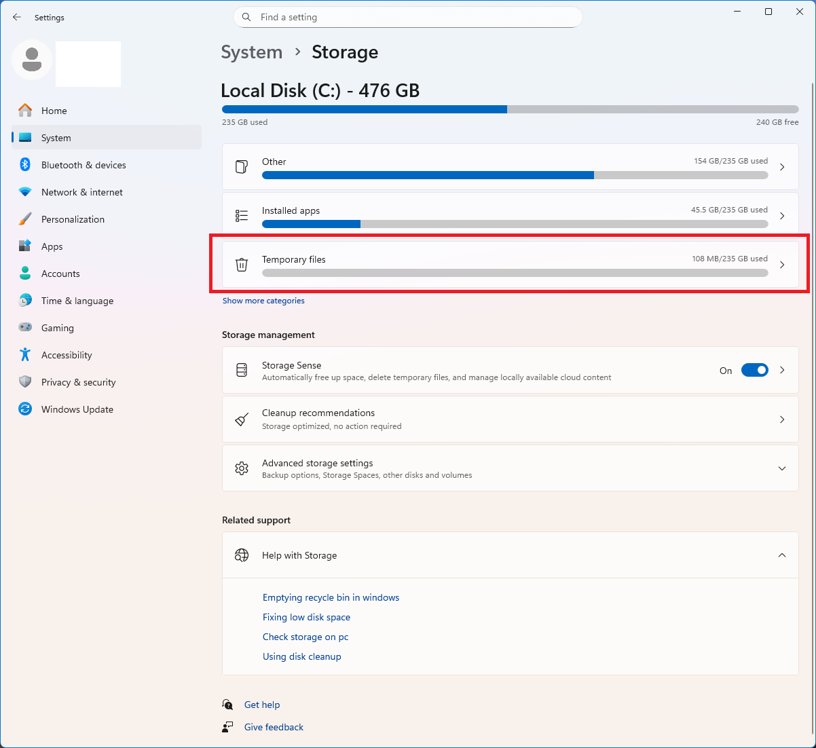Click System in the breadcrumb header
The image size is (816, 748).
tap(251, 52)
